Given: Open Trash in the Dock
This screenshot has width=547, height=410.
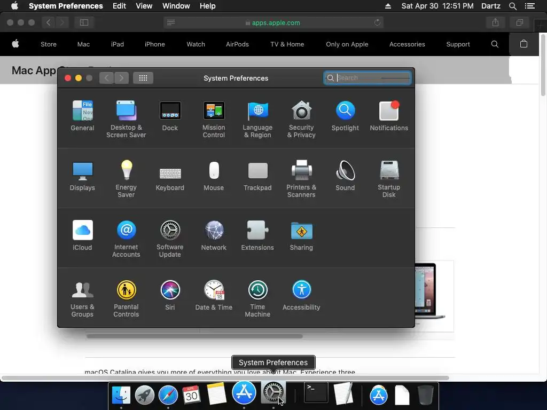Looking at the screenshot, I should [426, 395].
